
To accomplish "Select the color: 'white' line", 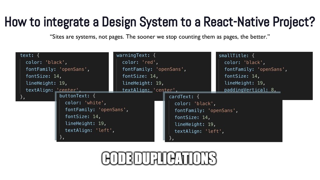I will pos(86,102).
